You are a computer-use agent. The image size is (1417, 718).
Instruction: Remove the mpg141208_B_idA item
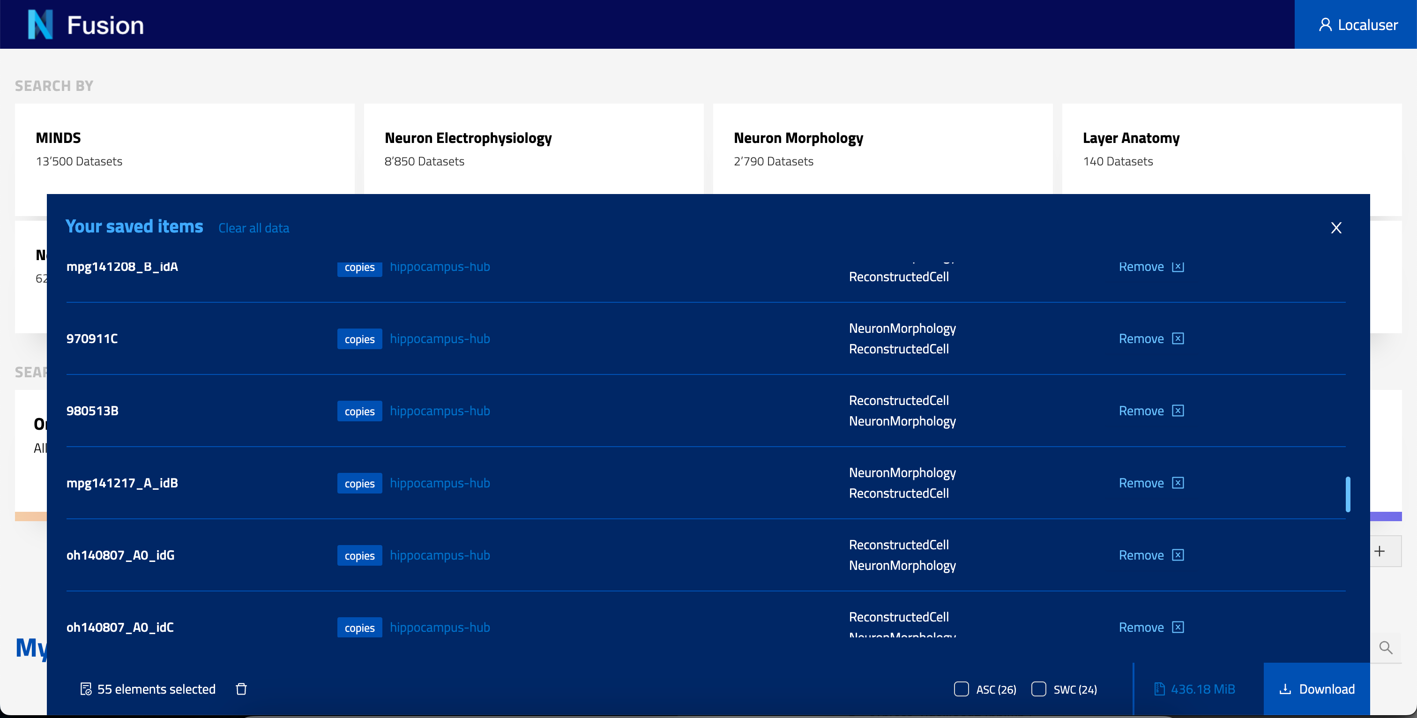[x=1151, y=267]
